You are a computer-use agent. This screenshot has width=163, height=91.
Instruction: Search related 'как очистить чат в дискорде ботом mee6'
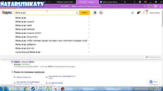click(x=62, y=77)
